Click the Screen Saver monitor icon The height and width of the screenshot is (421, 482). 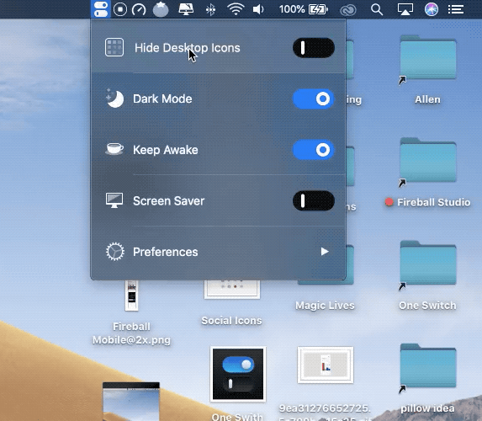tap(114, 200)
